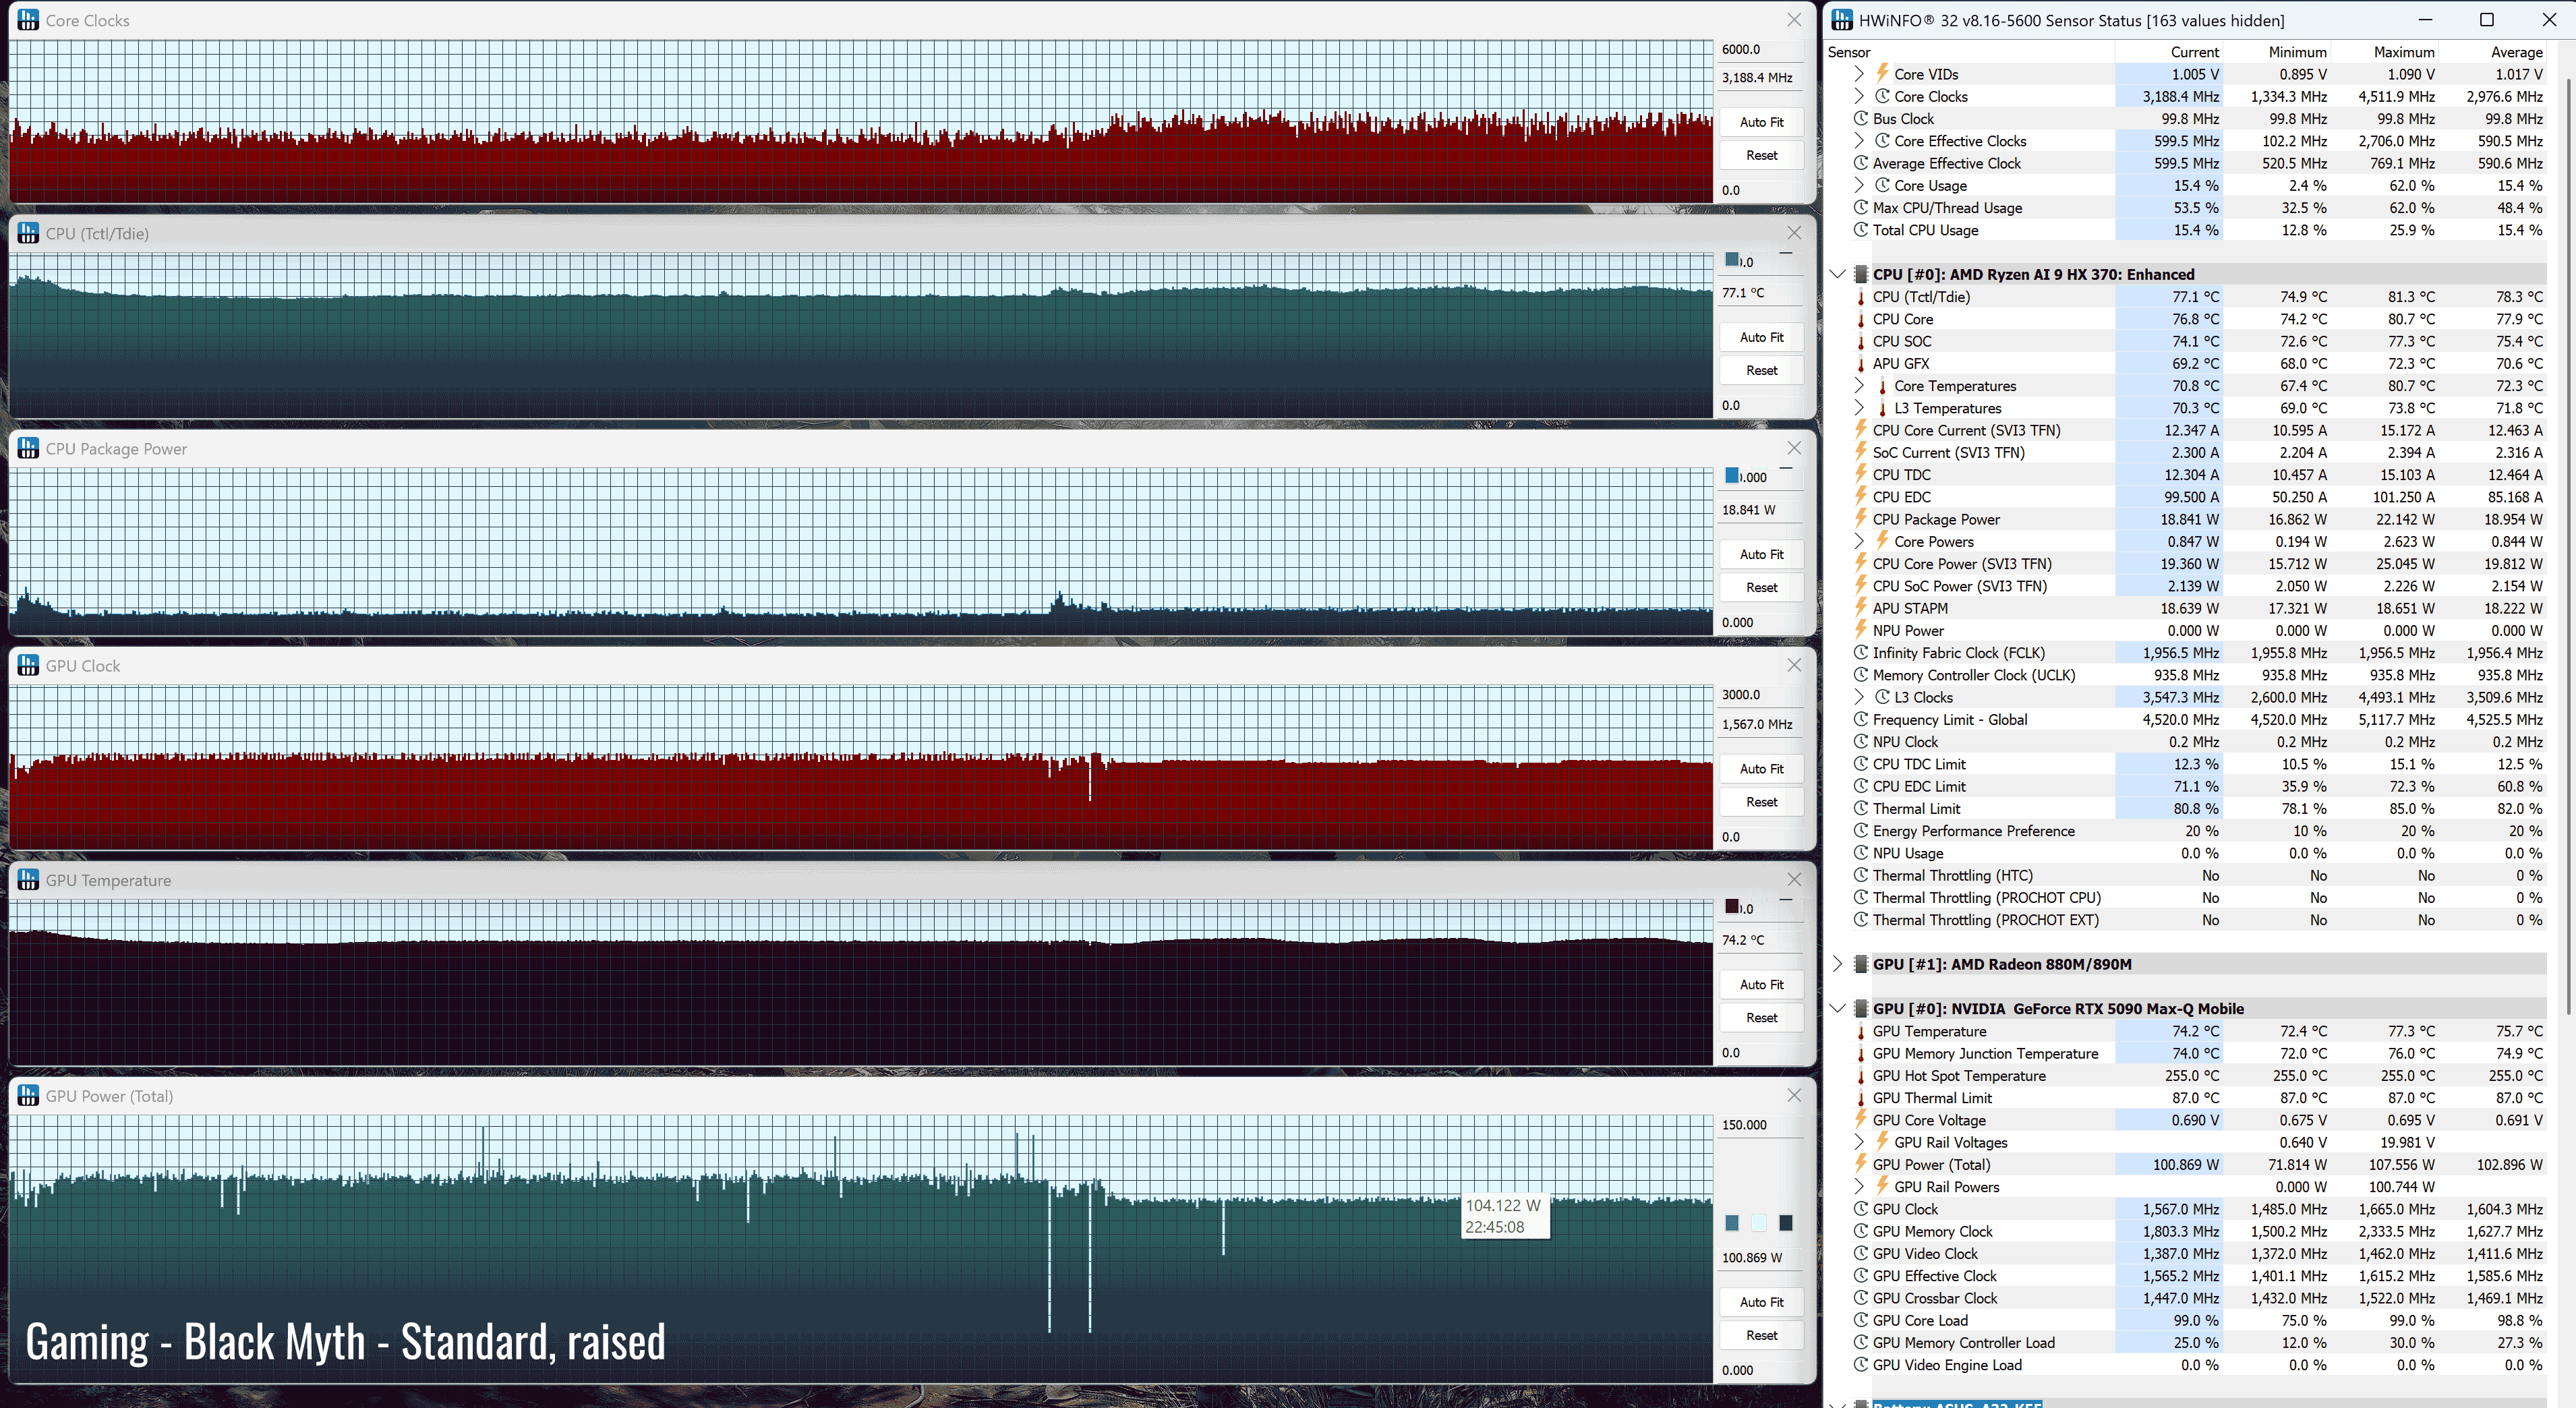
Task: Click the dark navy color swatch in the GPU Power graph
Action: pyautogui.click(x=1785, y=1223)
